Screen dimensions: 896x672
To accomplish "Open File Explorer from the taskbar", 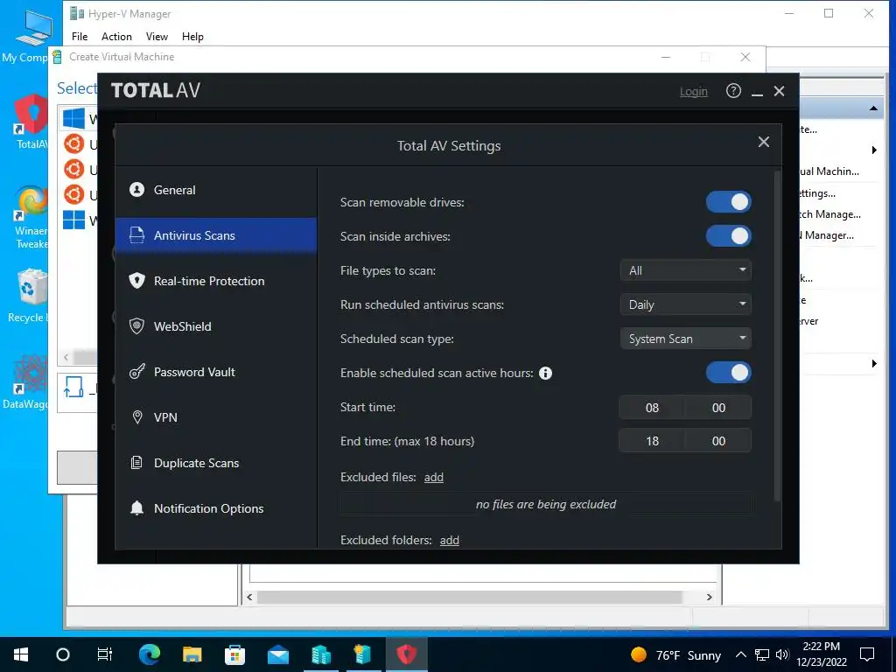I will tap(192, 654).
